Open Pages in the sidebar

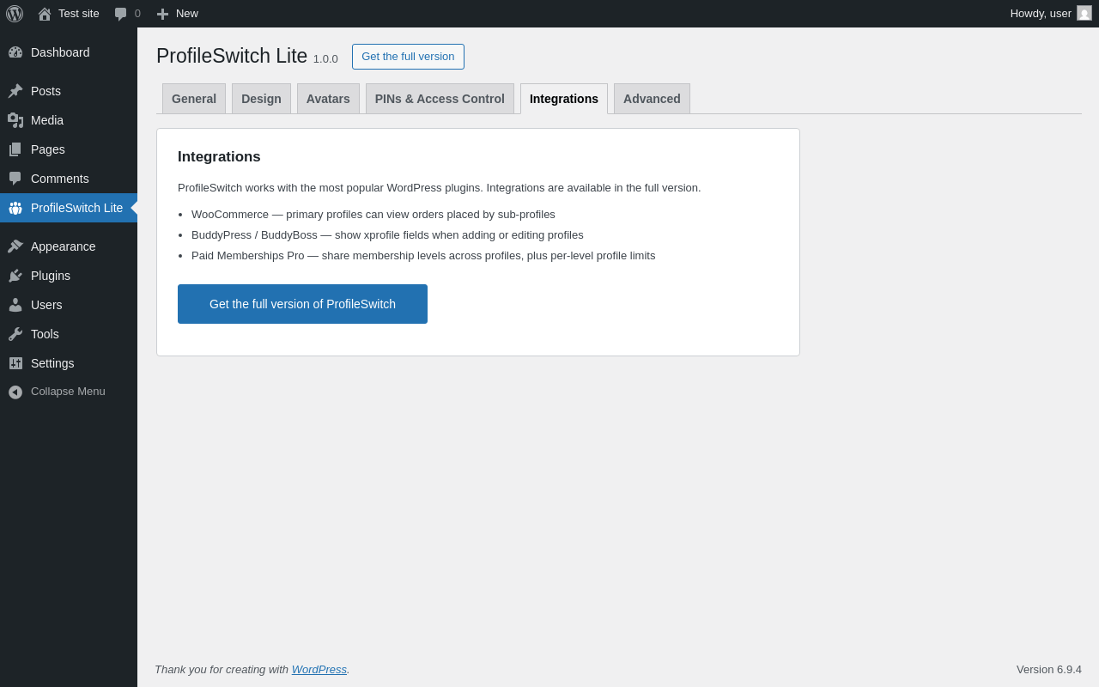click(69, 149)
